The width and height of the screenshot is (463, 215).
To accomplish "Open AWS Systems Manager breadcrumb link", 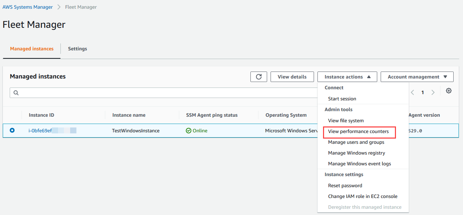I will tap(28, 7).
